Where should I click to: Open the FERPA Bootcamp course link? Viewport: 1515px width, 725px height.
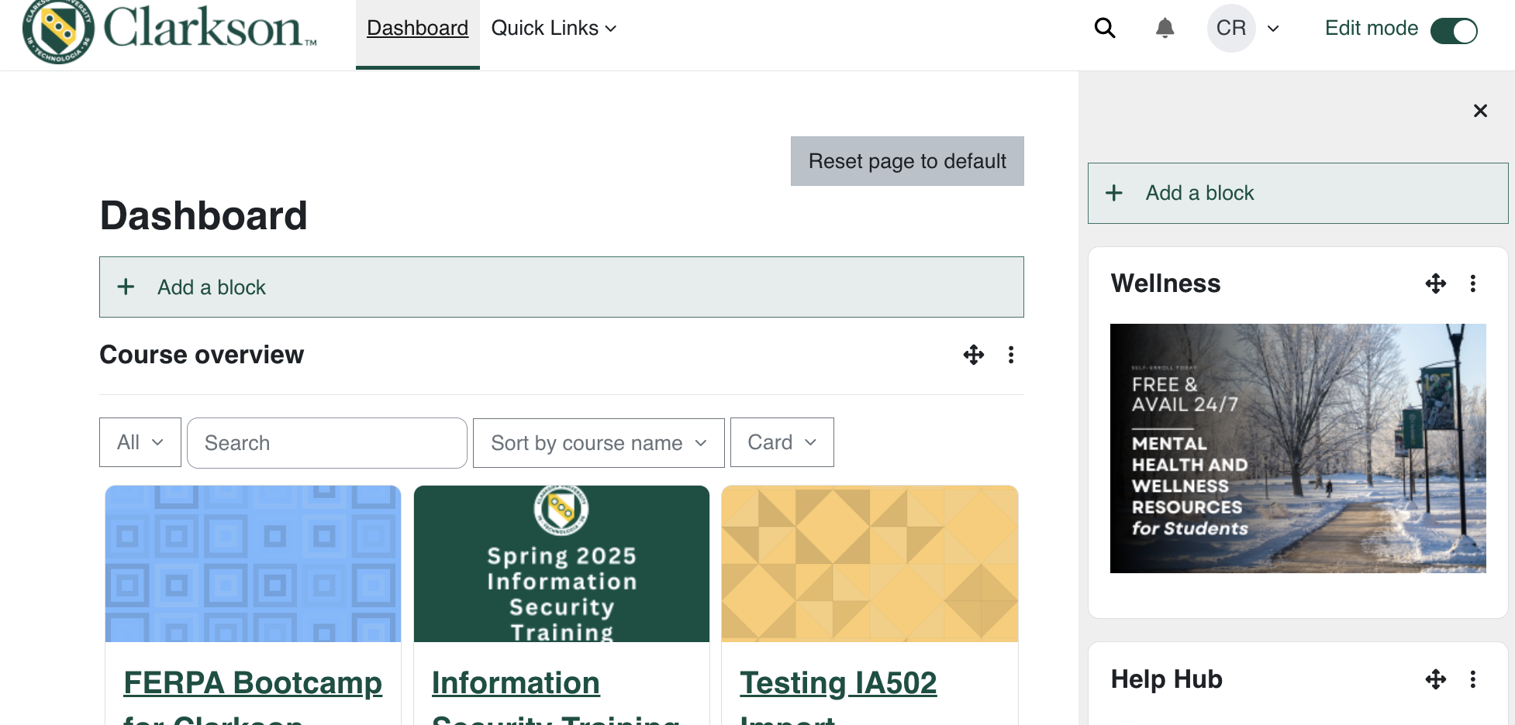coord(253,683)
